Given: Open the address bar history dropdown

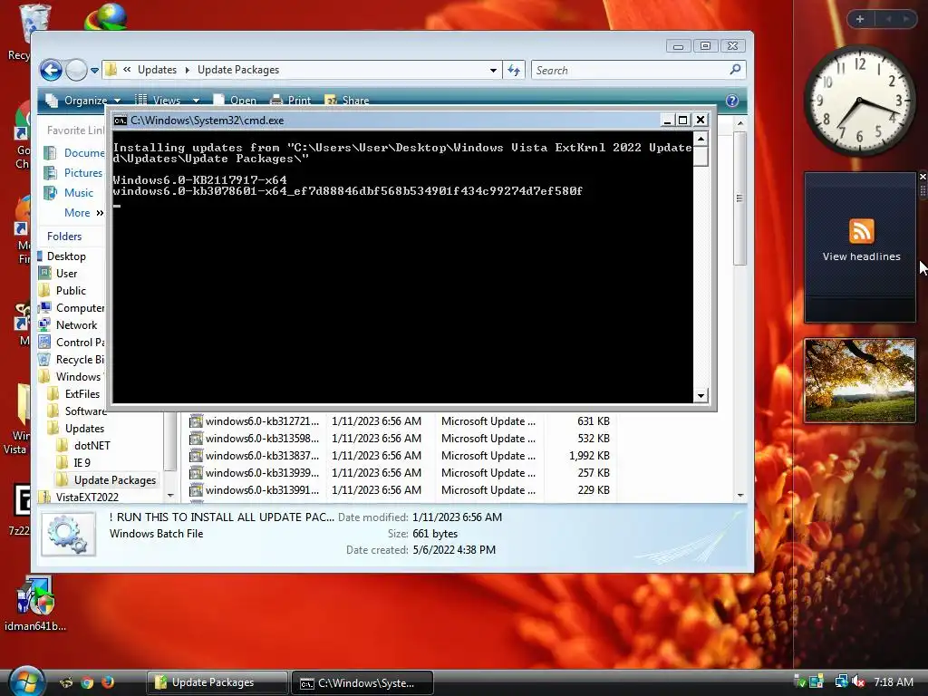Looking at the screenshot, I should point(493,71).
